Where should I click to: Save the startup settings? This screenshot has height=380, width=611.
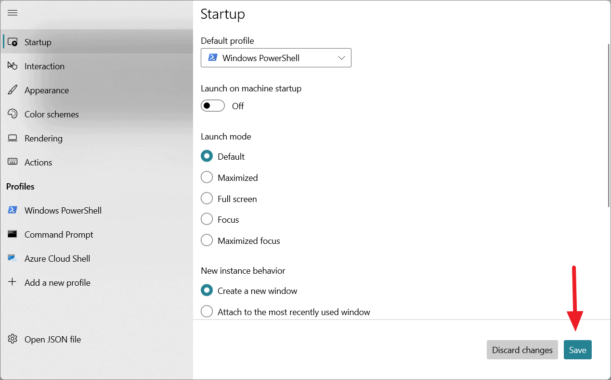point(577,350)
